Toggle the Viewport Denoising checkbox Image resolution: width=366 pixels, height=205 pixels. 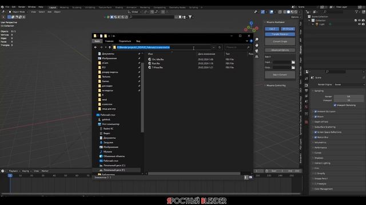[335, 105]
